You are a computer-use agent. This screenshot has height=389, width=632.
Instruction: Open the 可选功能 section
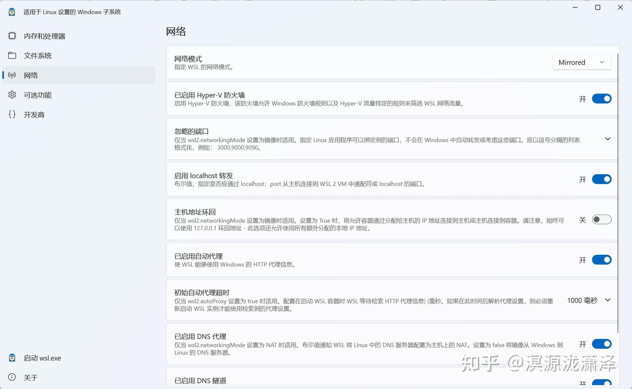coord(12,95)
